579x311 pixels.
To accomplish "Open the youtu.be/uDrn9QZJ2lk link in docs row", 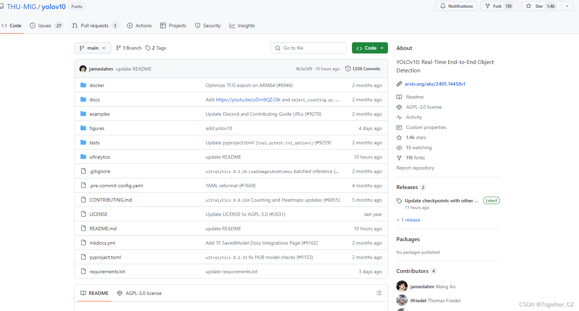I will pos(248,100).
